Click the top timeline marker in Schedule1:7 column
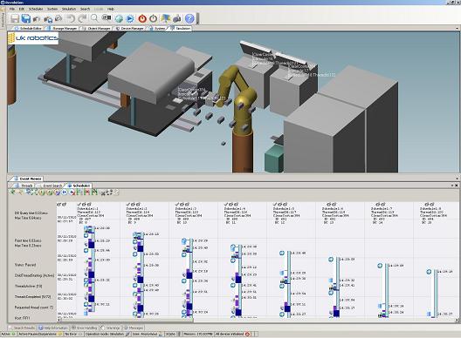The height and width of the screenshot is (338, 461). click(380, 266)
